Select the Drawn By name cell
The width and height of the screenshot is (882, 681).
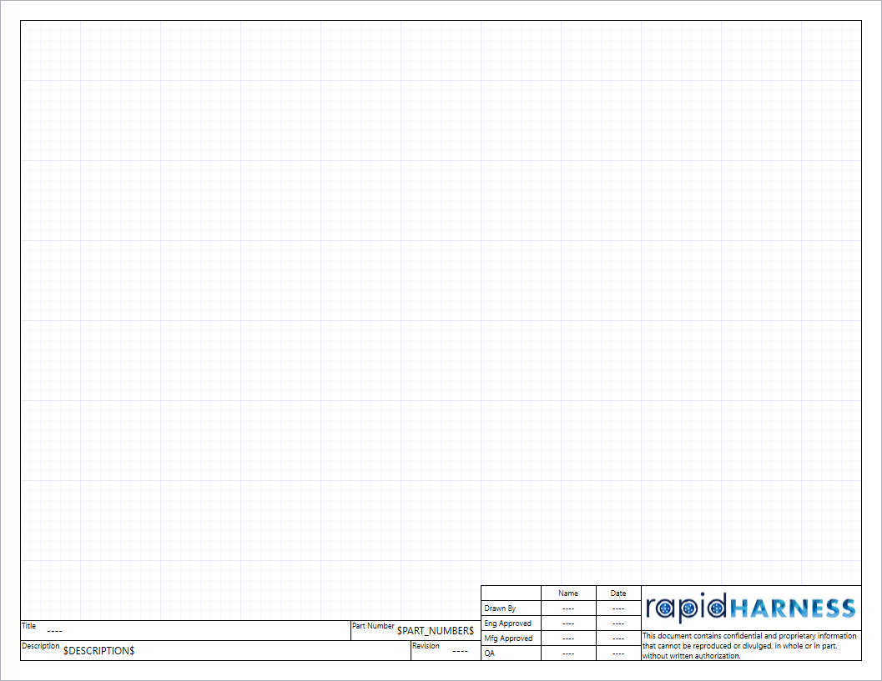click(569, 608)
